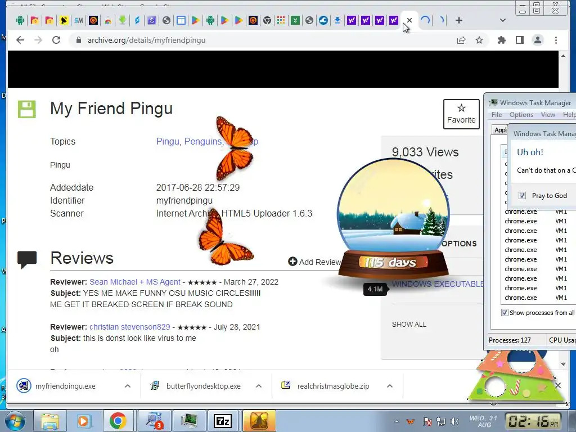Open the Chrome profile avatar menu
The height and width of the screenshot is (432, 576).
click(538, 40)
